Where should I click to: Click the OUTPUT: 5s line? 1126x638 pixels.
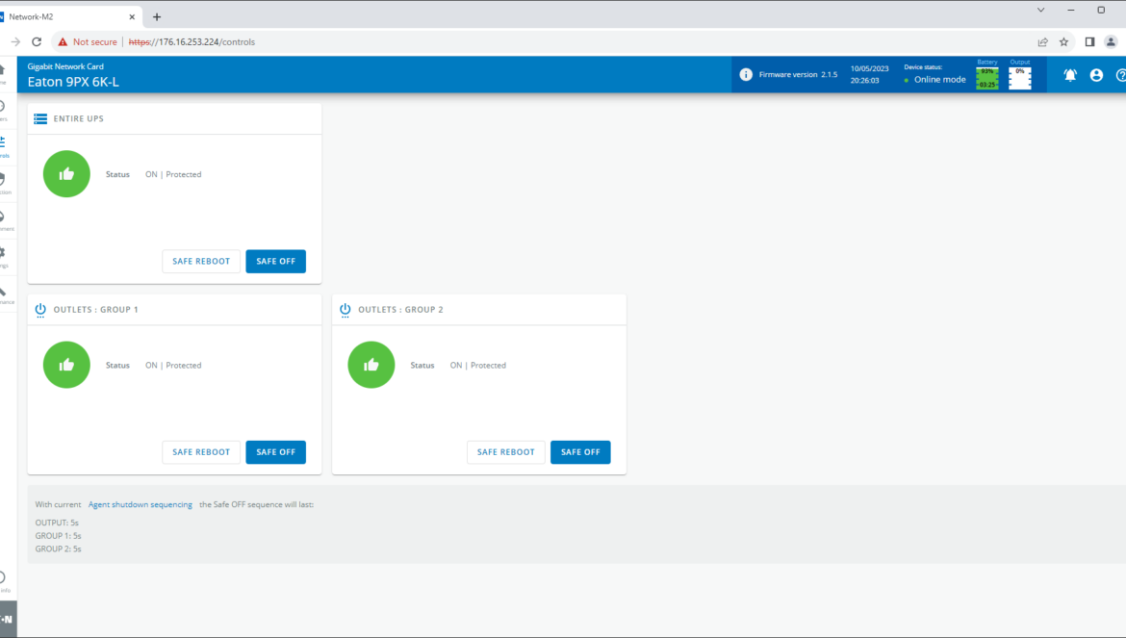[x=57, y=523]
